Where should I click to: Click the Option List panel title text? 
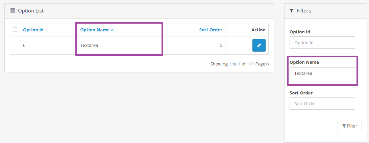(x=31, y=11)
